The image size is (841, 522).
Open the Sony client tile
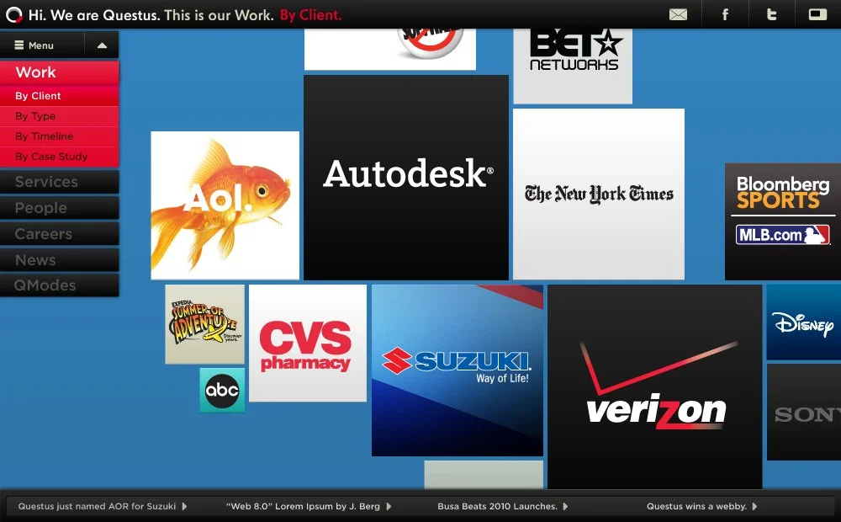point(804,412)
